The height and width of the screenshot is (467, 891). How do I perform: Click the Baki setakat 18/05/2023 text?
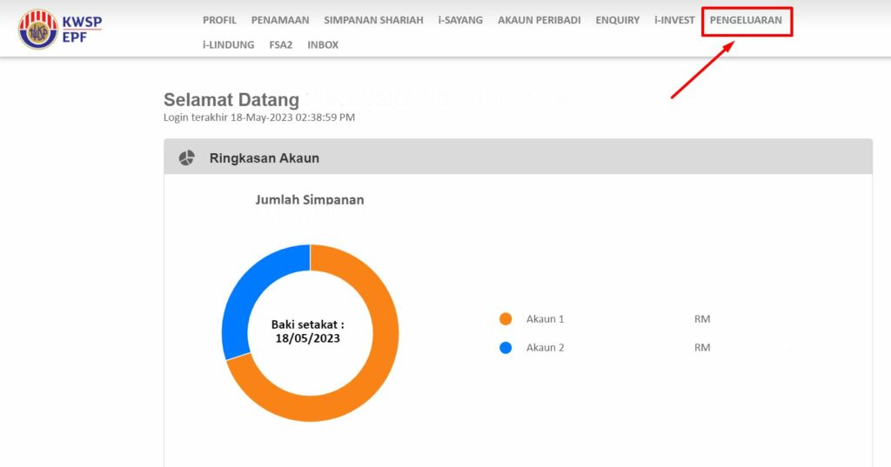tap(307, 331)
